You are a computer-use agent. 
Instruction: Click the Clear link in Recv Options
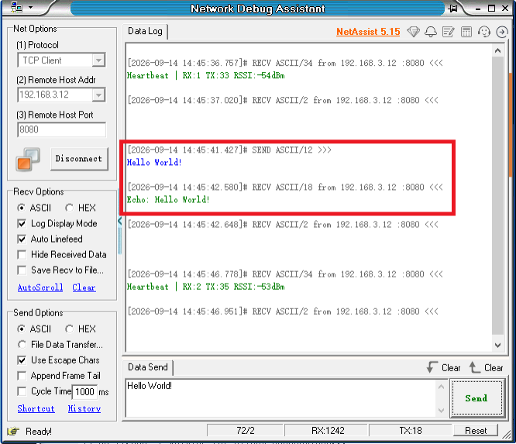(x=84, y=287)
